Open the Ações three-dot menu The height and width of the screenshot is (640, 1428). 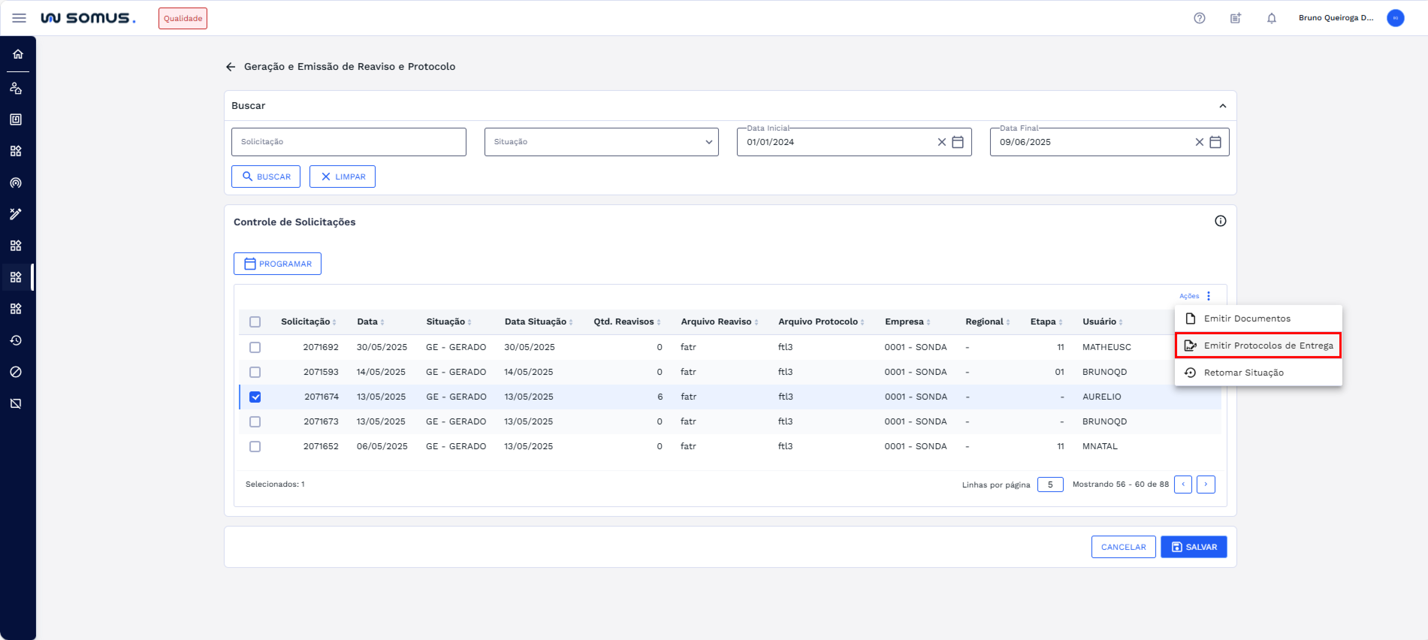pos(1209,296)
